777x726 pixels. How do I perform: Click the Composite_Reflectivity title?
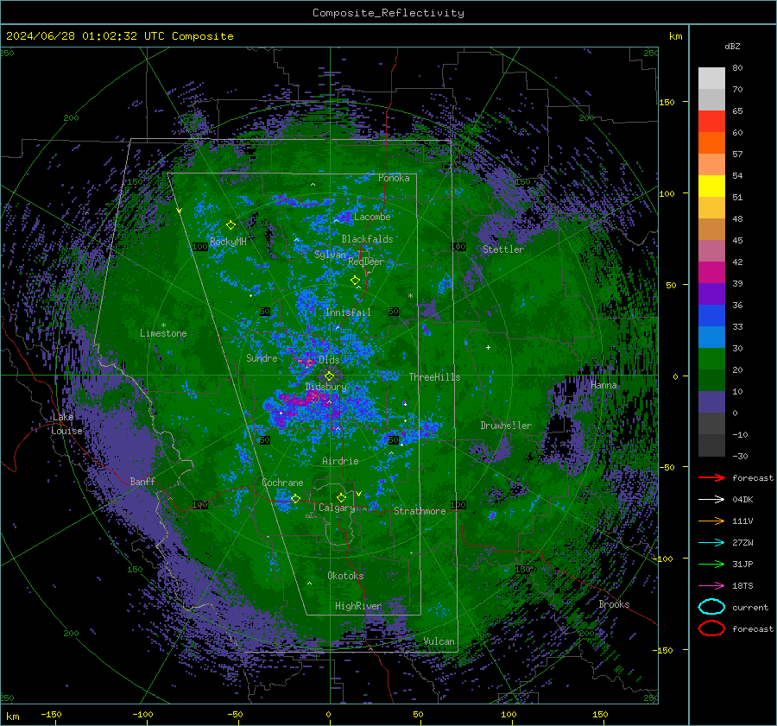click(x=388, y=13)
